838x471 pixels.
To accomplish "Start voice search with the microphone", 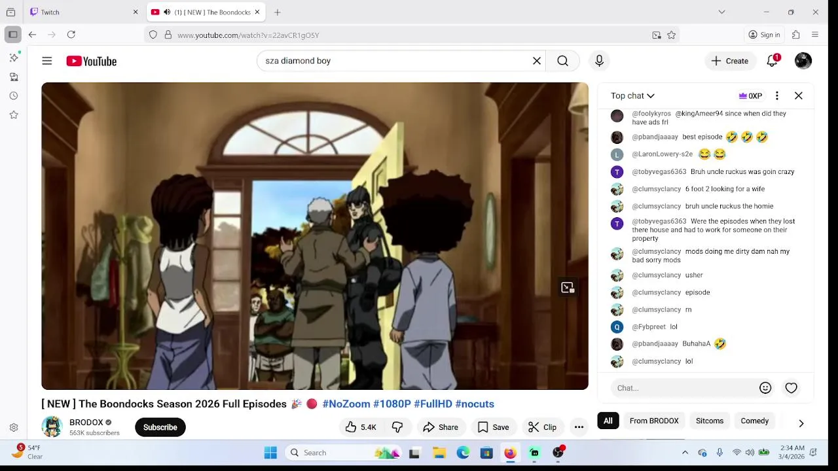I will (x=599, y=61).
